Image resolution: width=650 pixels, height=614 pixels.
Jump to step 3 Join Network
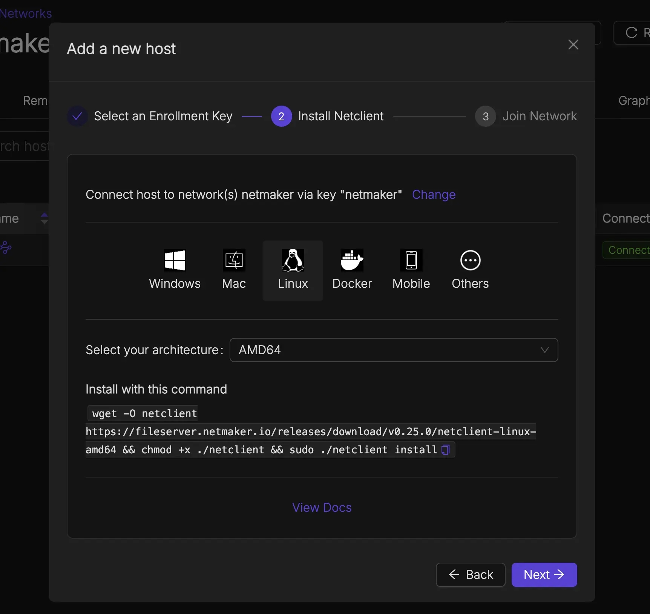pos(539,116)
